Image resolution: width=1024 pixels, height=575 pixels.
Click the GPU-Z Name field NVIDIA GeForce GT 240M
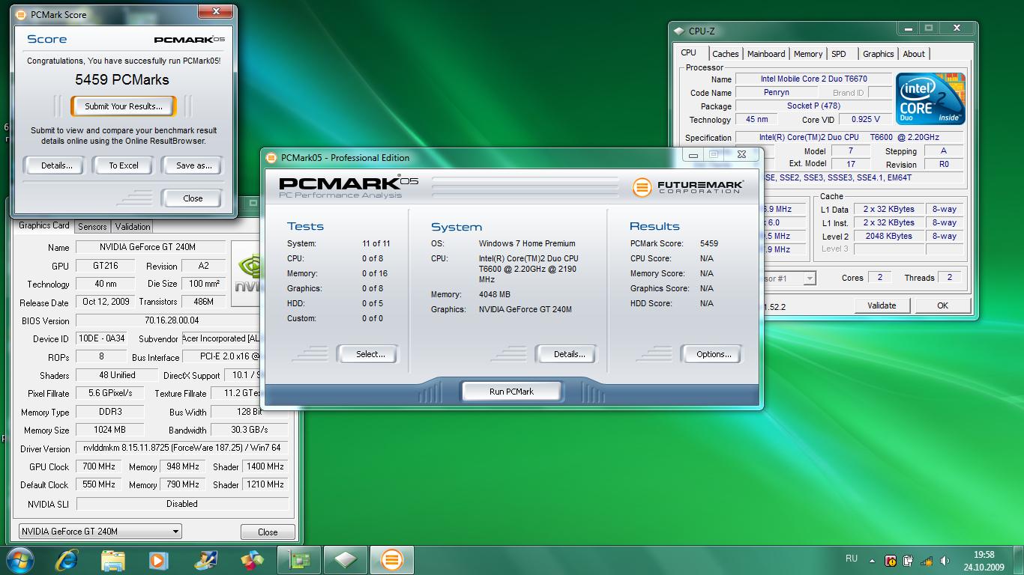point(150,247)
